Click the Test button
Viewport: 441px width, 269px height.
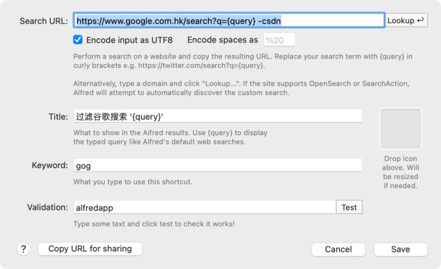349,207
